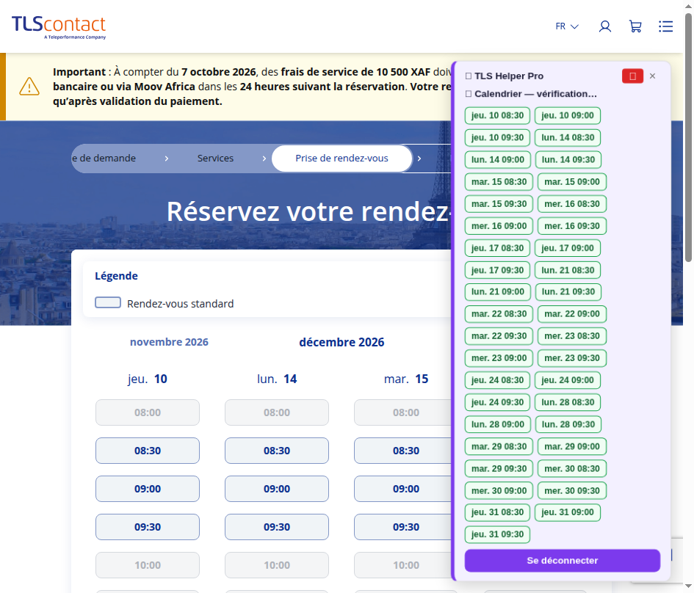
Task: Click helper chip mer. 23 09:30
Action: pos(572,358)
